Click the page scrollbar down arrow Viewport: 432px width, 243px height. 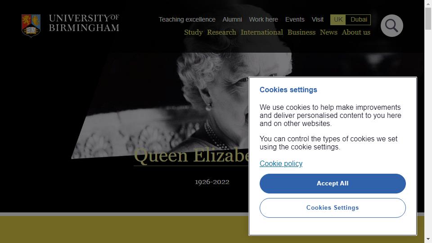coord(428,239)
